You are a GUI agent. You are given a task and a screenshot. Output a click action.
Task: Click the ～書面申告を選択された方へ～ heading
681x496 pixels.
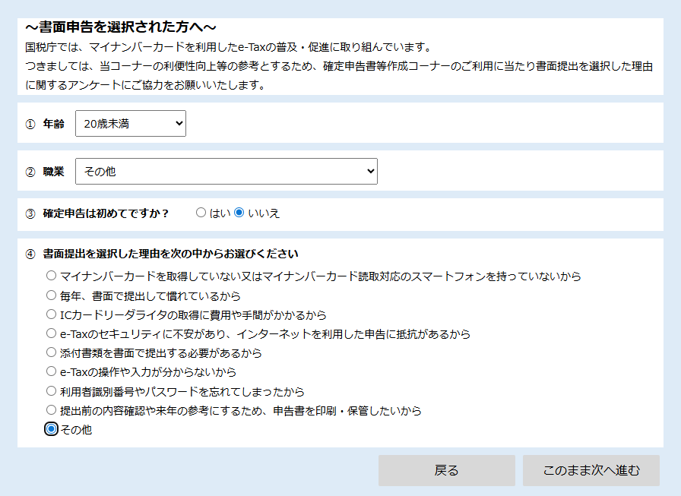coord(121,27)
